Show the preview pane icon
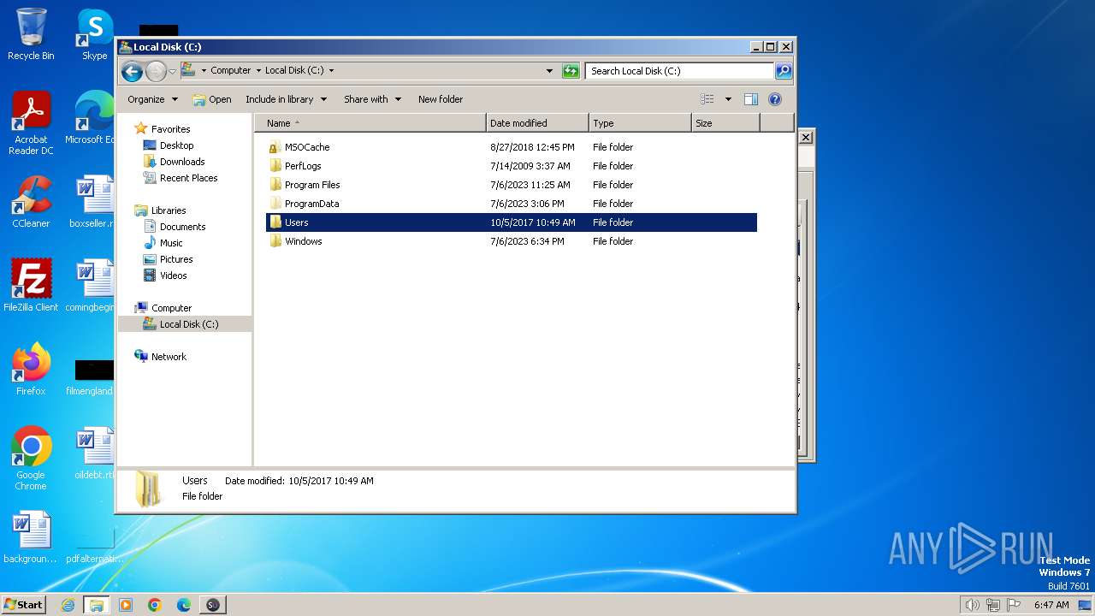The height and width of the screenshot is (616, 1095). (x=751, y=99)
